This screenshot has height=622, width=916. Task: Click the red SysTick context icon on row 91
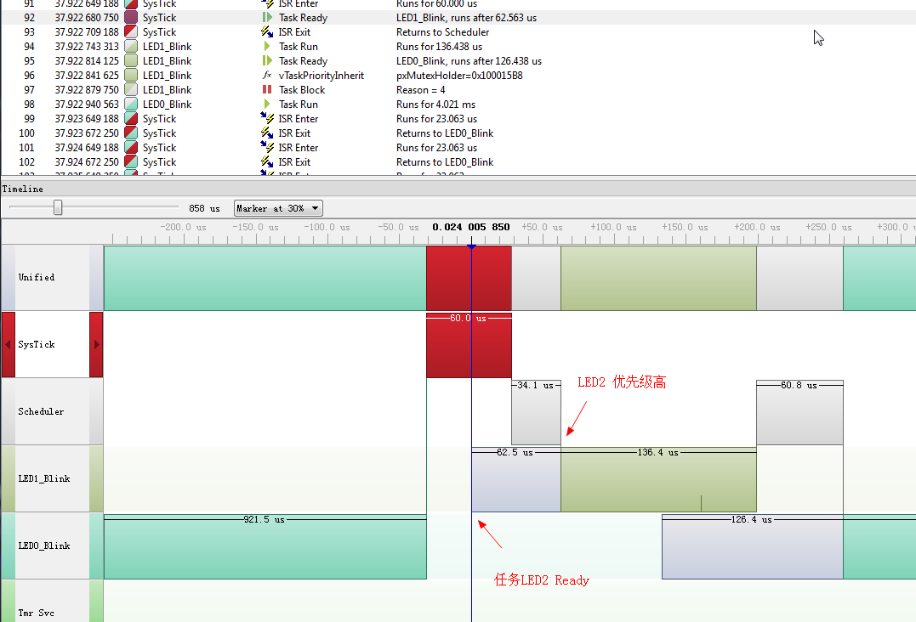coord(129,4)
